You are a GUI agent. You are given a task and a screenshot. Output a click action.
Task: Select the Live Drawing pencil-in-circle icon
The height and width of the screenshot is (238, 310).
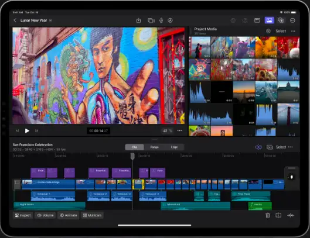(170, 20)
